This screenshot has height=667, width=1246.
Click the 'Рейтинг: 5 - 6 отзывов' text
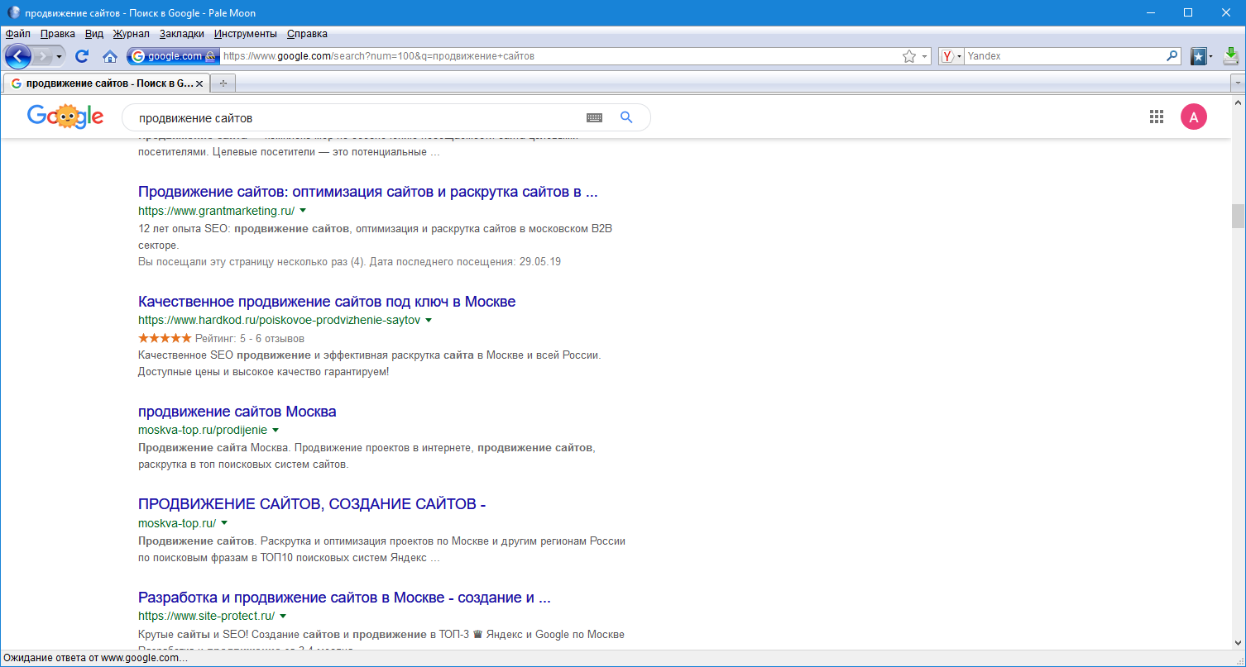point(250,338)
